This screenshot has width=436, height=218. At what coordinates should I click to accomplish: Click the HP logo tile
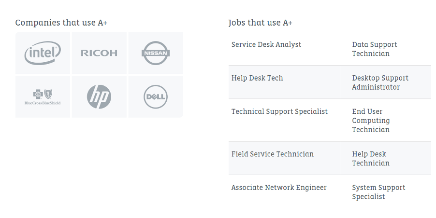point(99,96)
